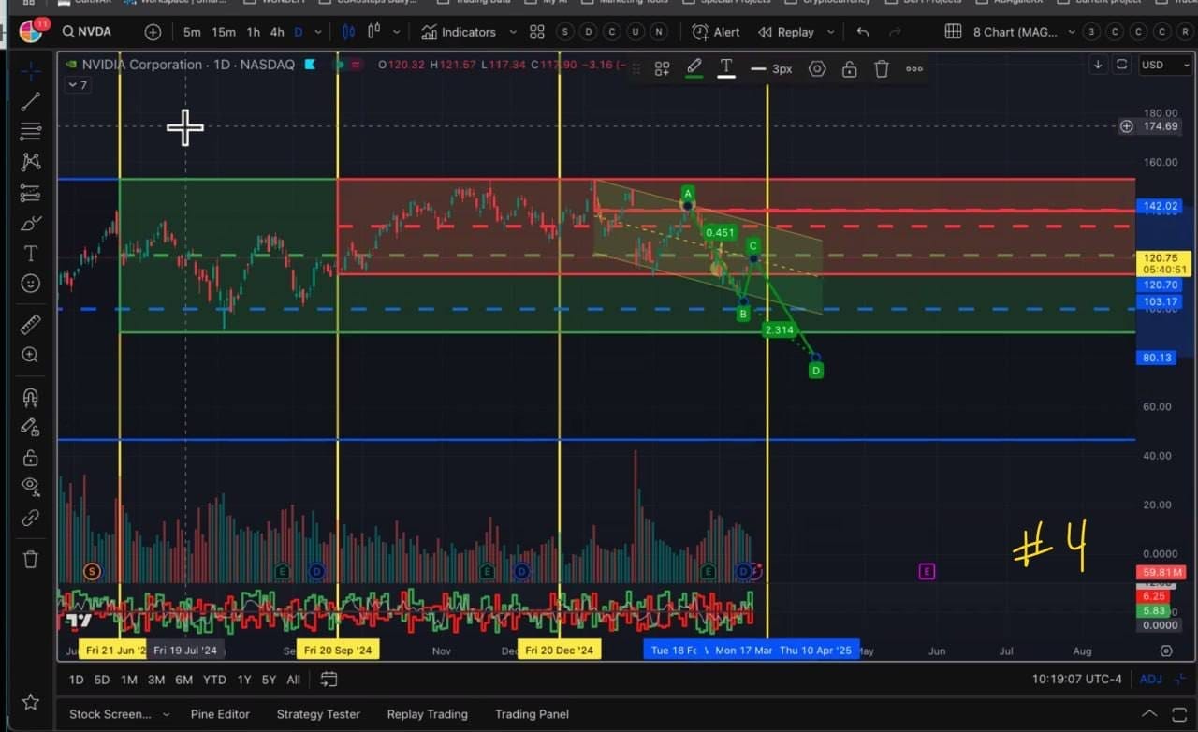
Task: Expand the collapsed indicators legend labeled 7
Action: 78,85
